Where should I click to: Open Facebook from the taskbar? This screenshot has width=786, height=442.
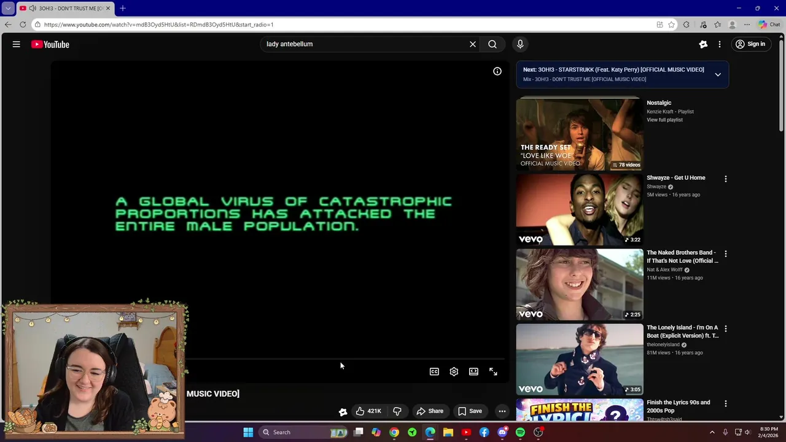coord(484,432)
